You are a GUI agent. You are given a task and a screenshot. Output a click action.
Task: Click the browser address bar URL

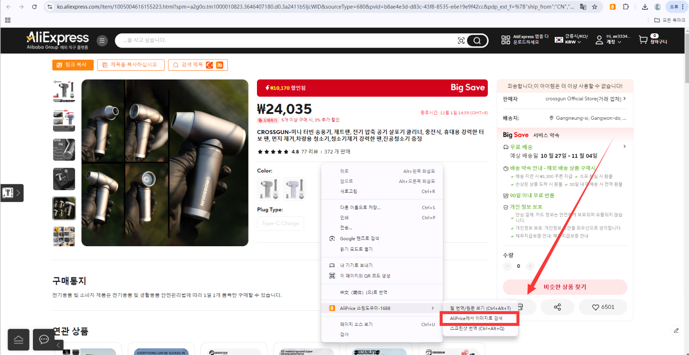coord(315,7)
